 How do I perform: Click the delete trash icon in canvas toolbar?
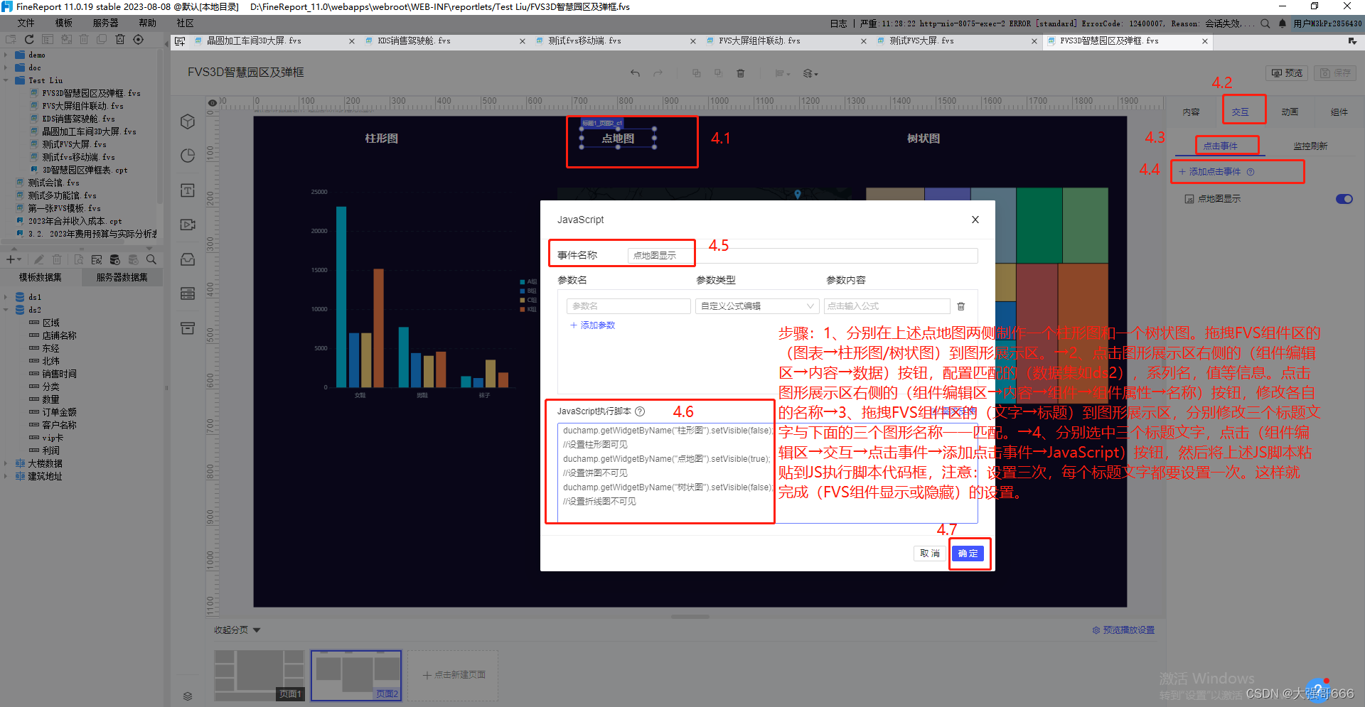click(x=740, y=73)
